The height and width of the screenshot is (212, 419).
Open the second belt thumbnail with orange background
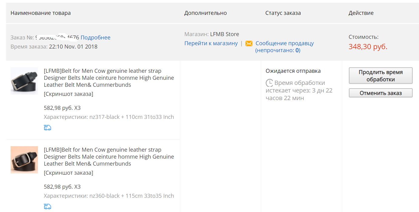click(x=24, y=160)
